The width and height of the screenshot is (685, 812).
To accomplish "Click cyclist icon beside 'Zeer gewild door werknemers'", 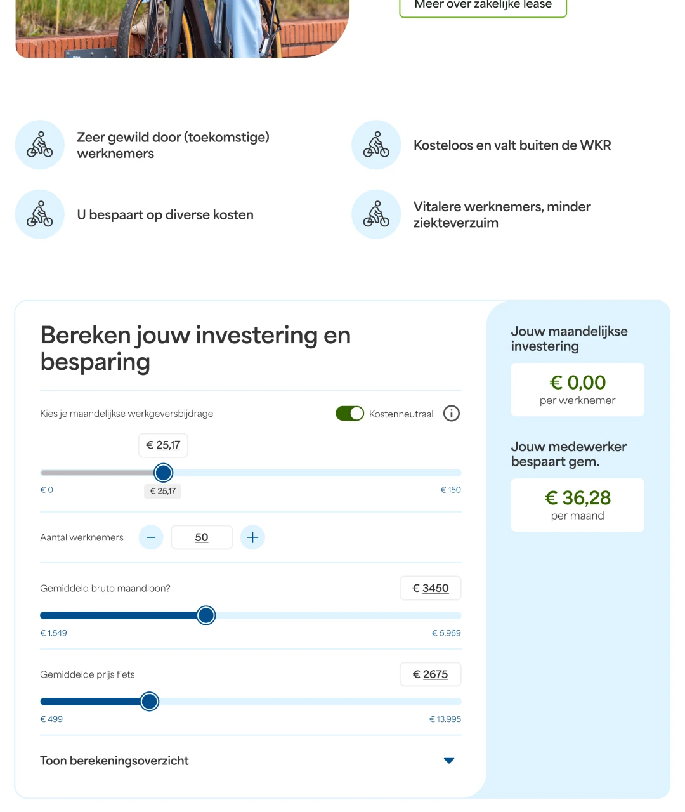I will [40, 145].
